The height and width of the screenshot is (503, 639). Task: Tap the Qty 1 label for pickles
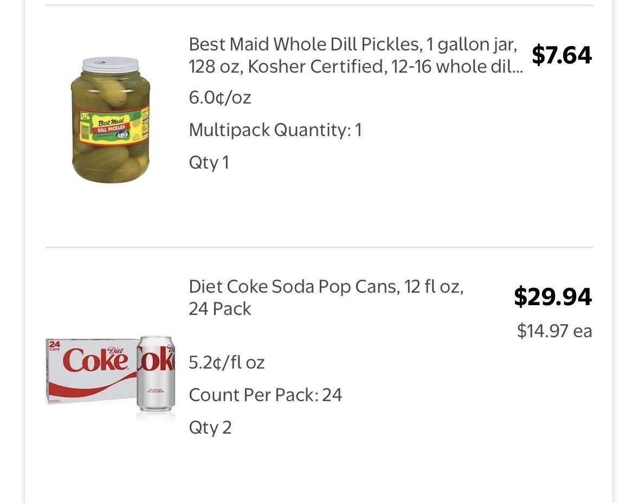point(209,163)
